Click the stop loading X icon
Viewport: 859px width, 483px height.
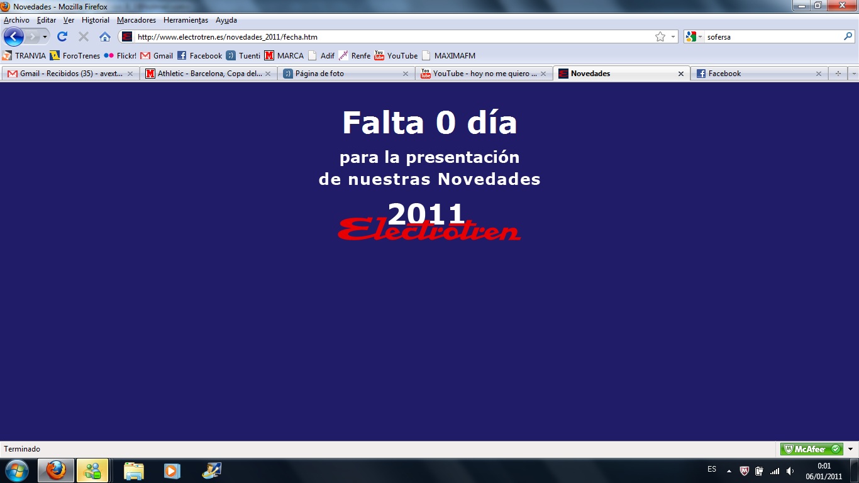point(83,36)
